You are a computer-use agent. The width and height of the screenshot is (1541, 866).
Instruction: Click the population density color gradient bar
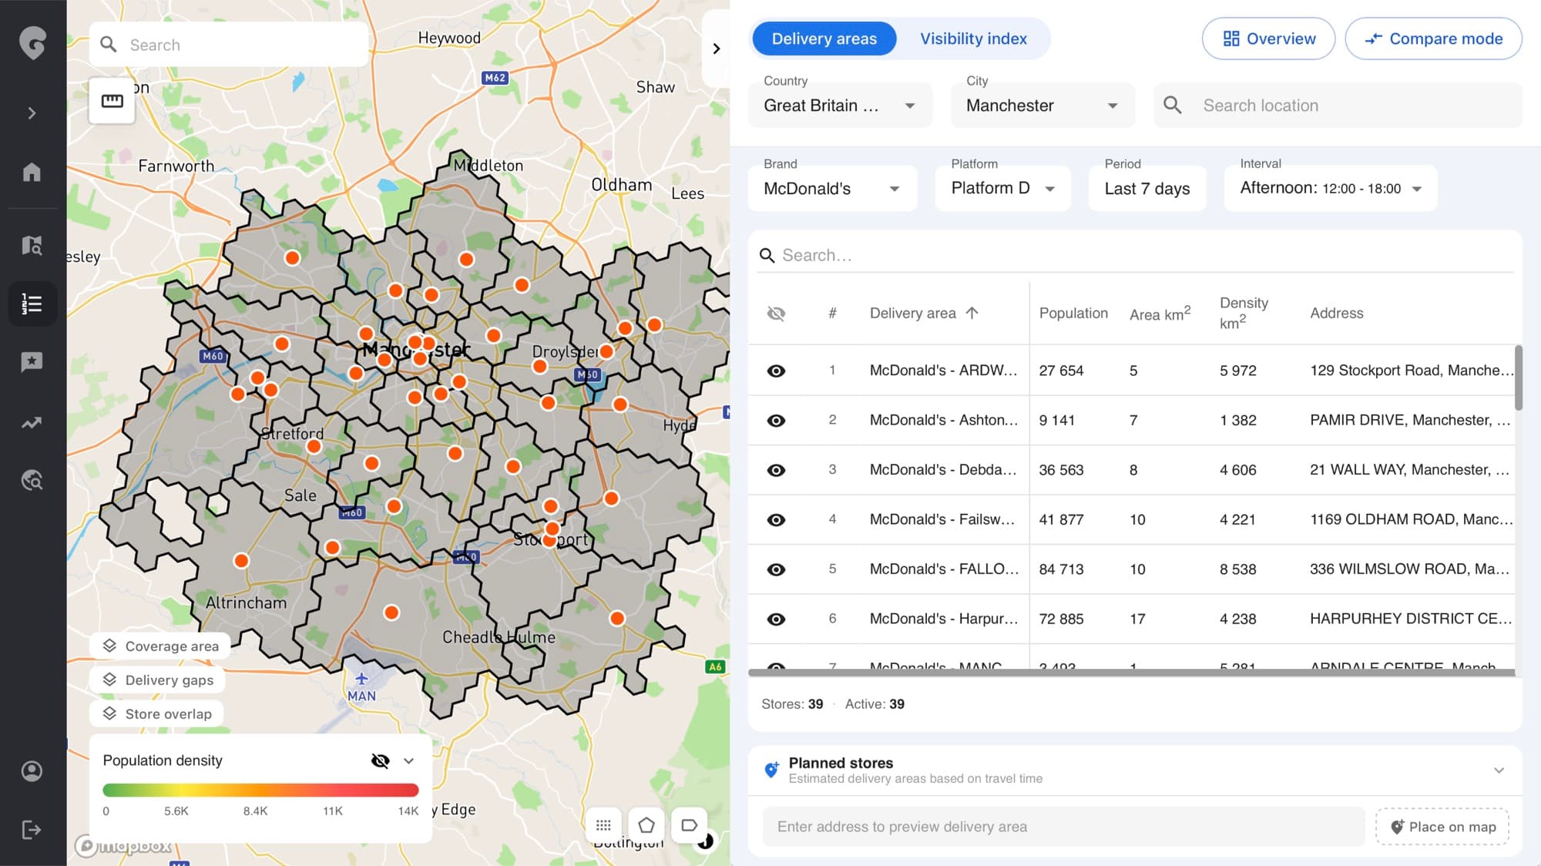[x=260, y=790]
